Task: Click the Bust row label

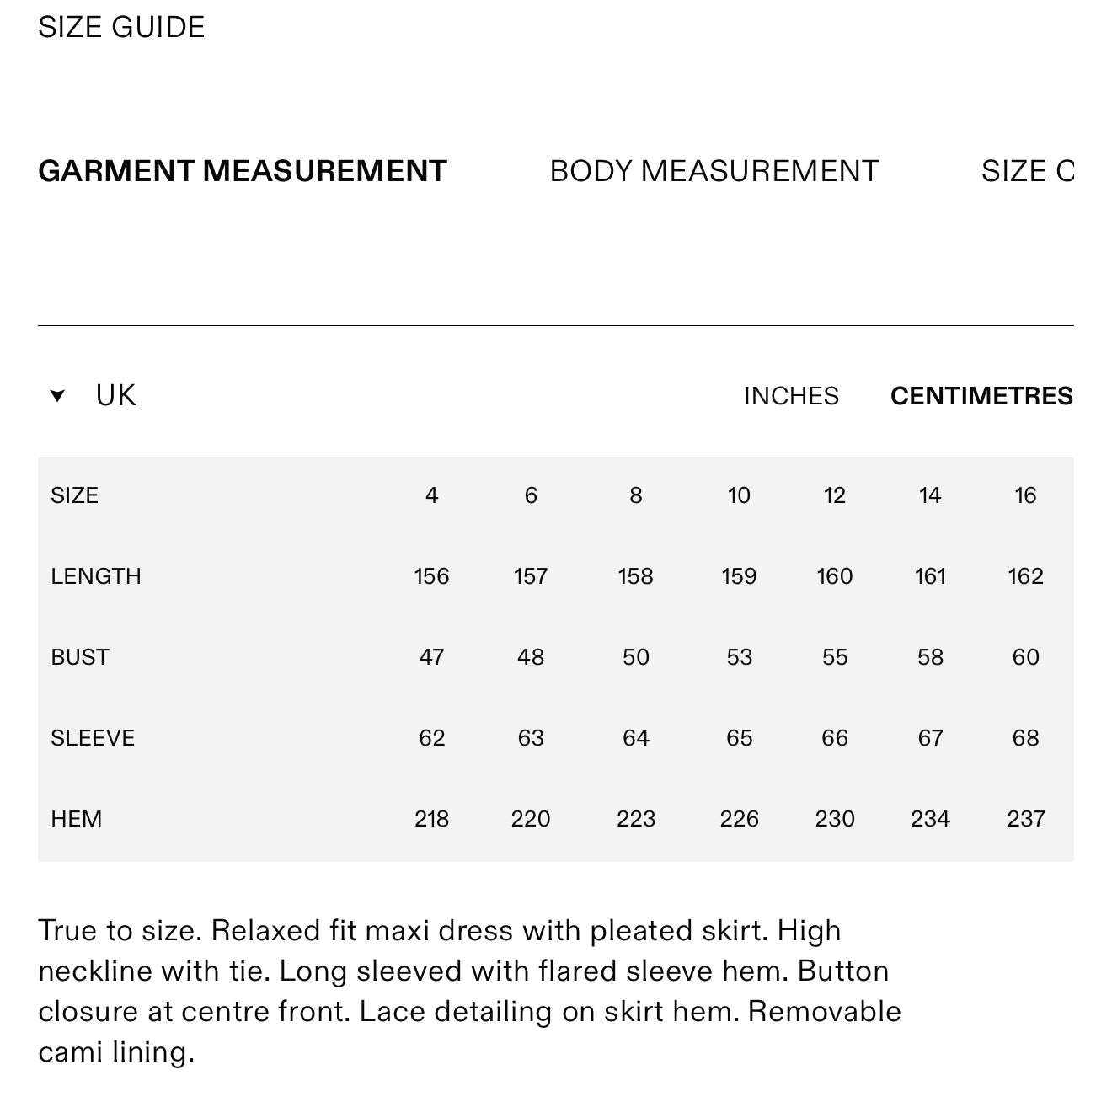Action: coord(80,657)
